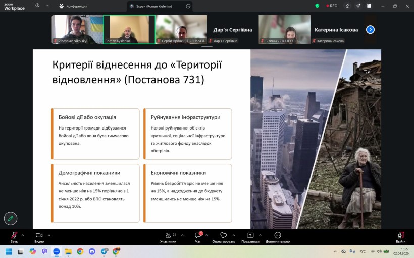Open Telegram from the taskbar
Screen dimensions: 414x258
(x=105, y=251)
